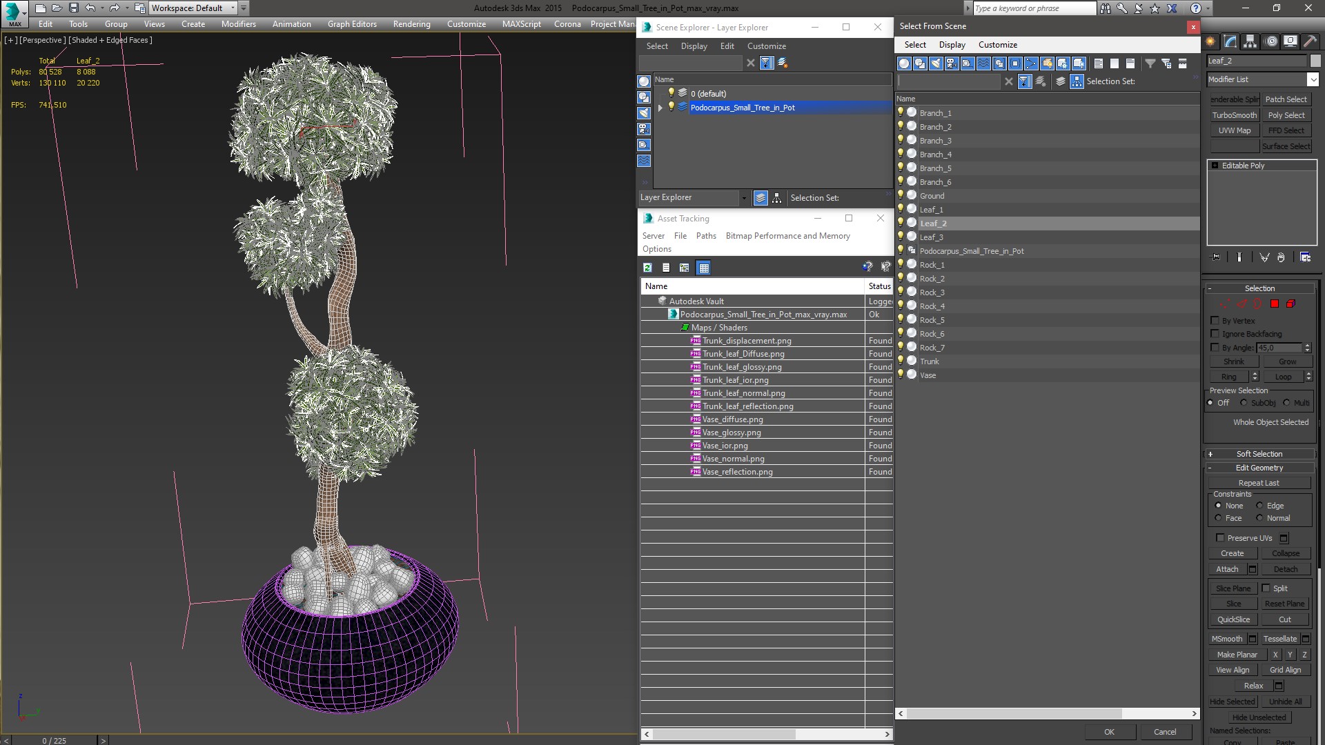Toggle Display Lights filter in Select From Scene
The height and width of the screenshot is (745, 1325).
coord(936,63)
